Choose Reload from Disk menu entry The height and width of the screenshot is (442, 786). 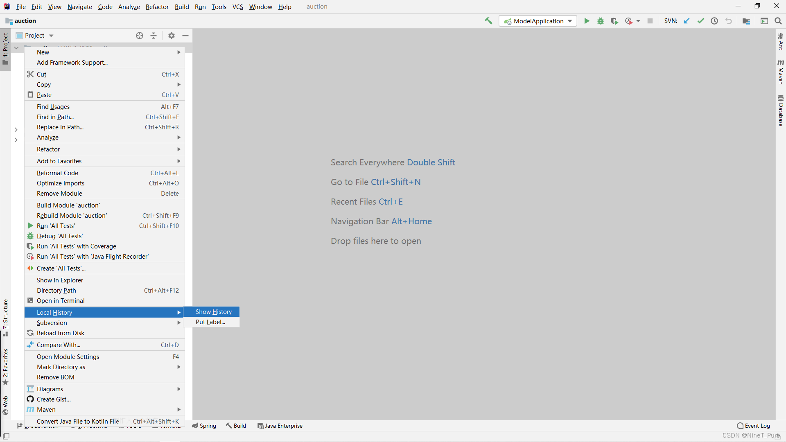(61, 333)
